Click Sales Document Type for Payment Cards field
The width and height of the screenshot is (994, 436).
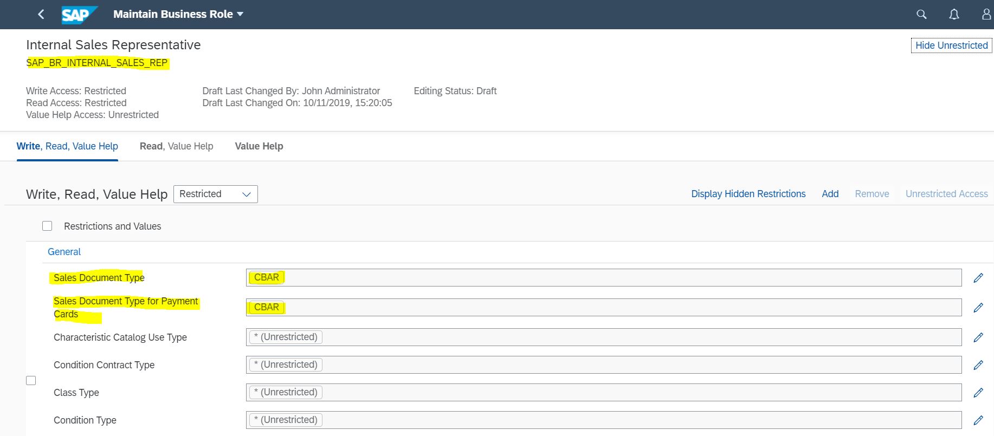[x=604, y=308]
